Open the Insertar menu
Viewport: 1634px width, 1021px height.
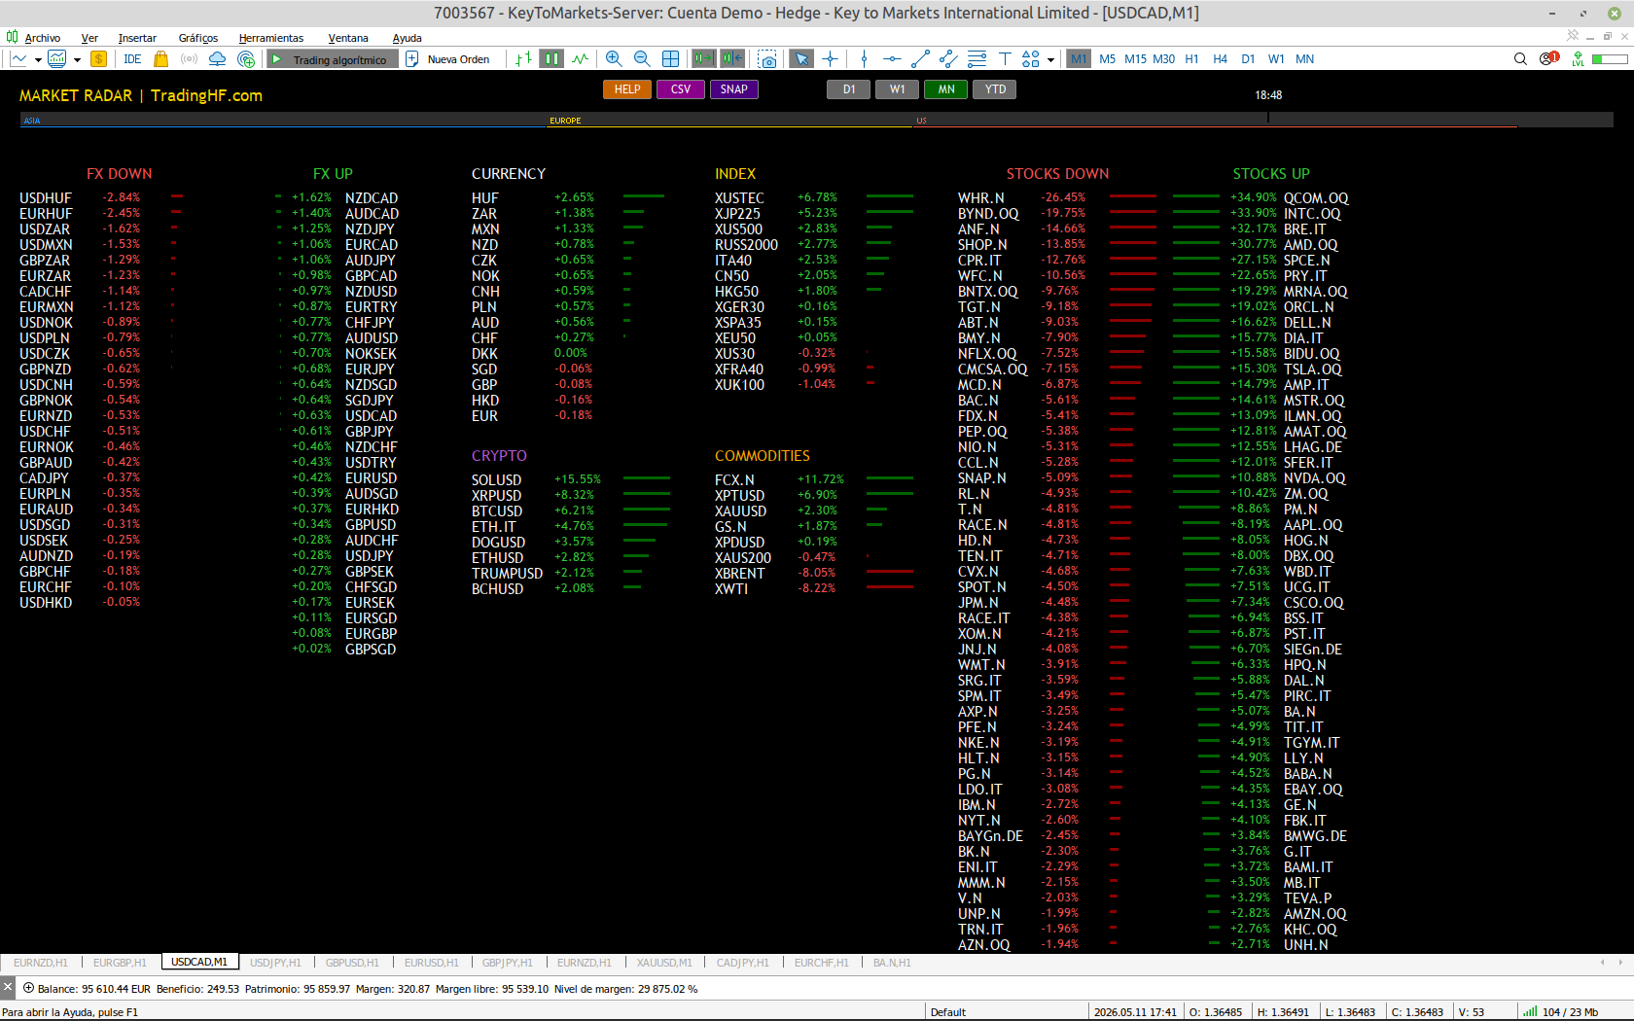[x=137, y=38]
